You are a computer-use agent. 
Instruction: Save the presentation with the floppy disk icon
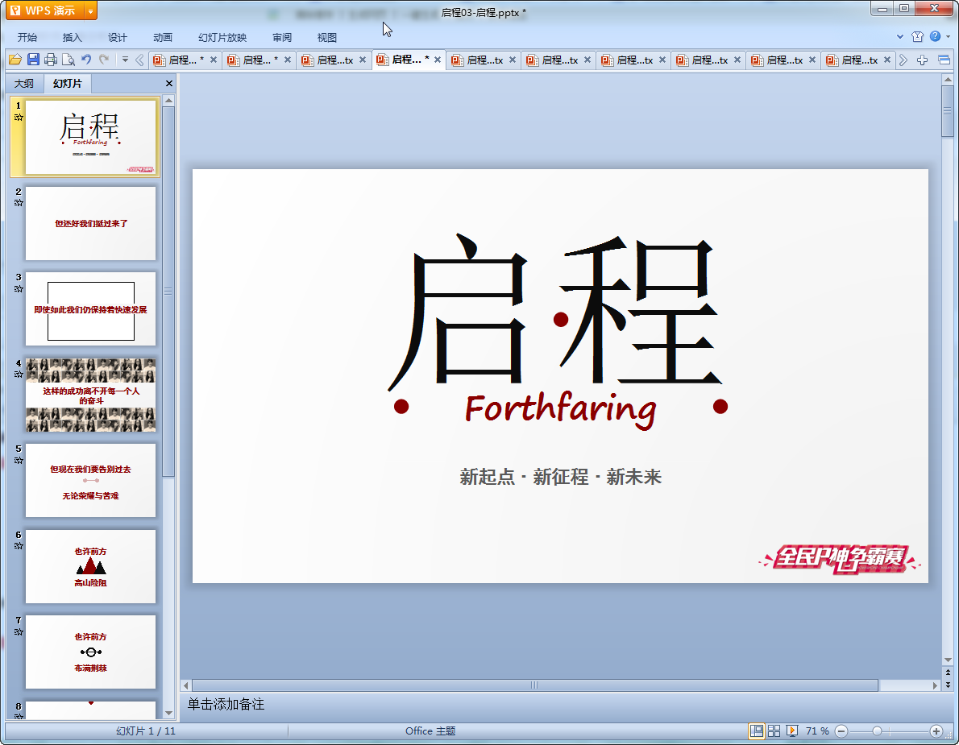point(33,60)
